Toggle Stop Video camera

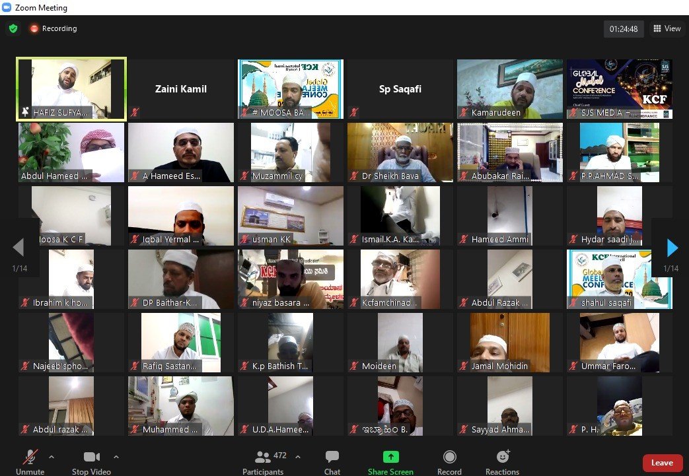[x=91, y=457]
